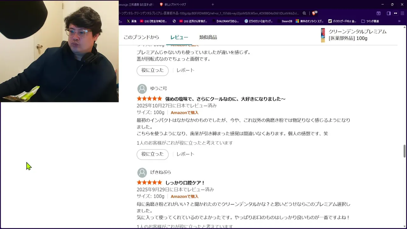Click レポート link under 蓋が回転式 review

pyautogui.click(x=185, y=70)
